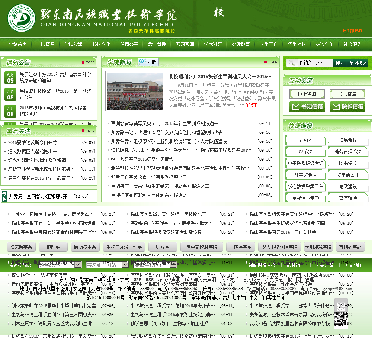Viewport: 372px width, 338px height.
Task: Click the 搜索 button
Action: pyautogui.click(x=340, y=63)
